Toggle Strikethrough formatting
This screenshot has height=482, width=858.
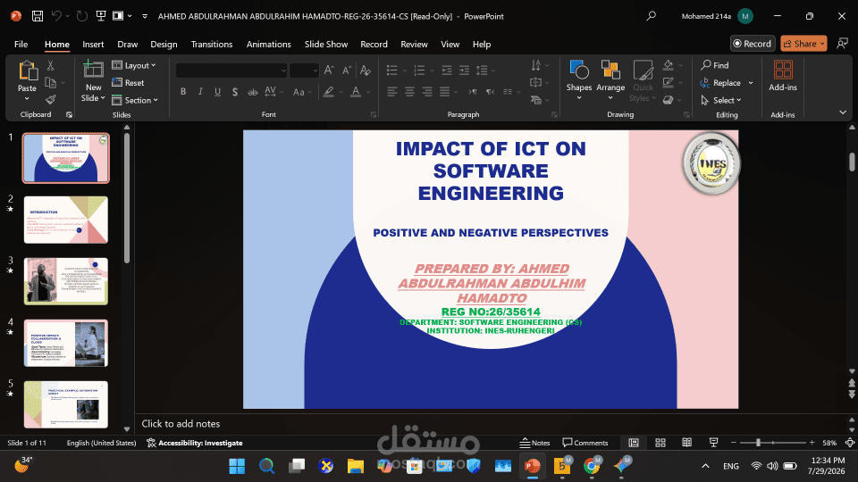tap(252, 92)
